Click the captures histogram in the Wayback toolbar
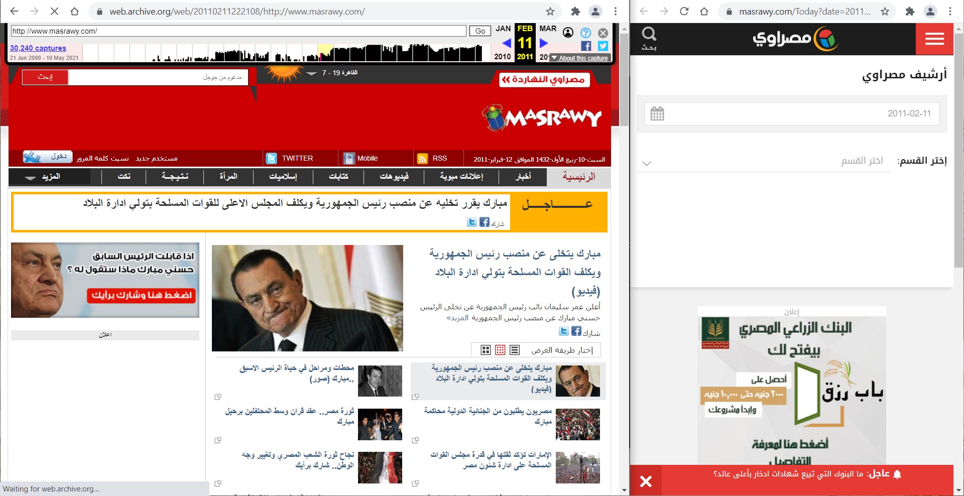Image resolution: width=964 pixels, height=496 pixels. (x=286, y=53)
